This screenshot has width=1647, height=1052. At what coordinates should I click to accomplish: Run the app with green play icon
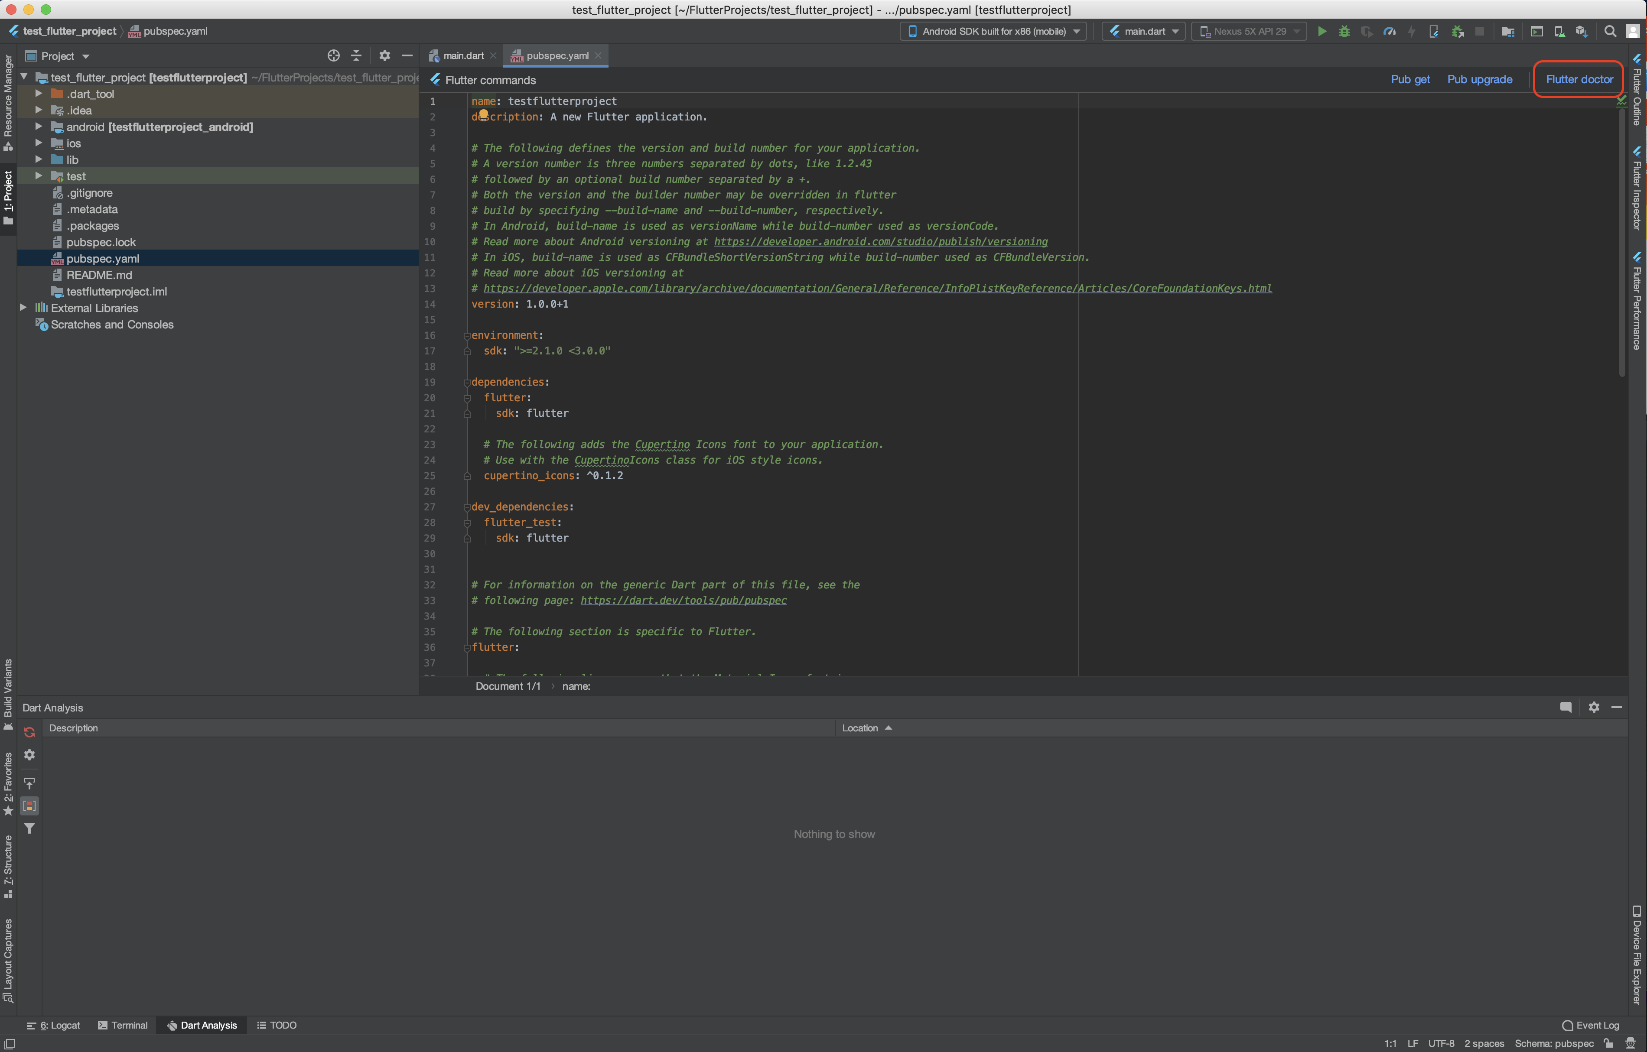[1322, 32]
